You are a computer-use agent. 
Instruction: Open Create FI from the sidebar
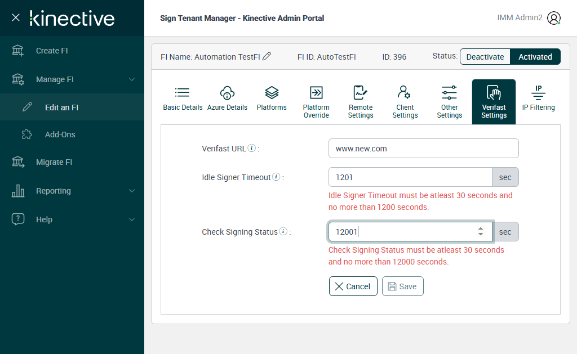click(72, 51)
